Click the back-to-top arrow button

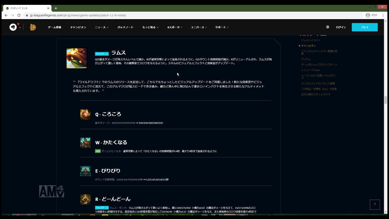tap(375, 204)
